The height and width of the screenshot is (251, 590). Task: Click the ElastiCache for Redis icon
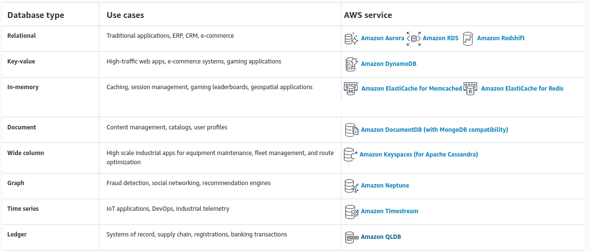pyautogui.click(x=470, y=89)
